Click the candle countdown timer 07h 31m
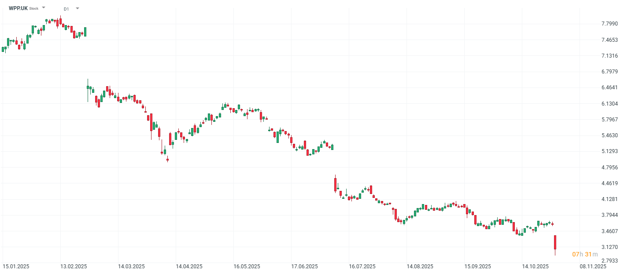This screenshot has width=628, height=274. (x=585, y=254)
